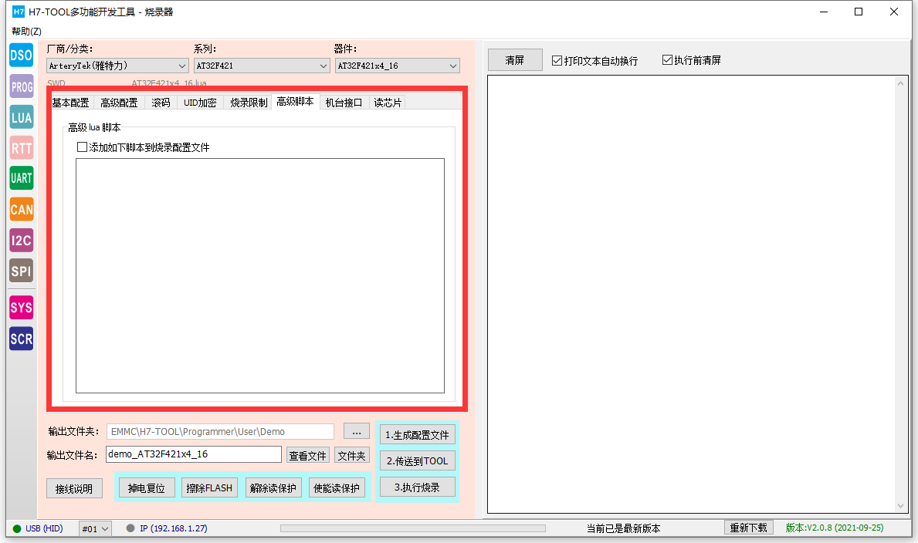Toggle 添加如下脚本到烧录配置文件 checkbox
Viewport: 918px width, 543px height.
pos(82,147)
